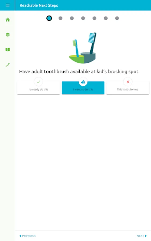Click the red X icon

(x=128, y=82)
